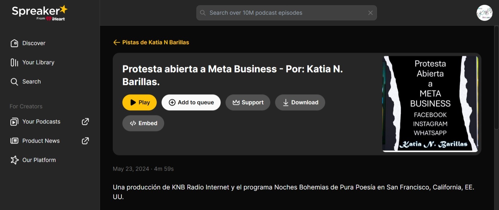Open the Spreaker logo home link

(x=39, y=13)
